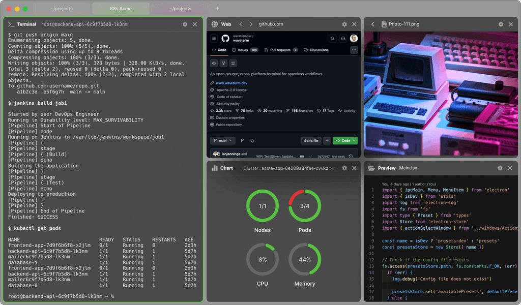
Task: Click the fork icon next to the star
Action: point(223,63)
